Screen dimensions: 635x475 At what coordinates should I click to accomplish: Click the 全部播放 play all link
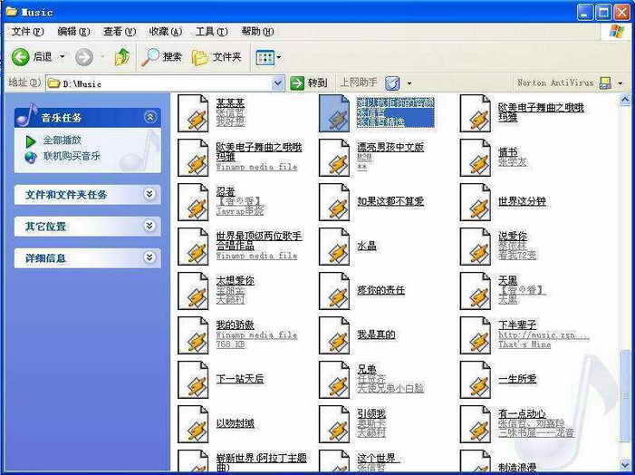point(62,141)
